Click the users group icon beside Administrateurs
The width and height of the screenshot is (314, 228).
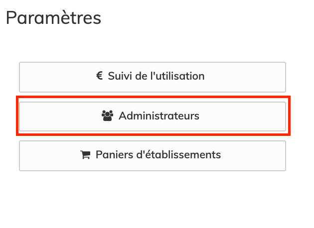coord(107,116)
